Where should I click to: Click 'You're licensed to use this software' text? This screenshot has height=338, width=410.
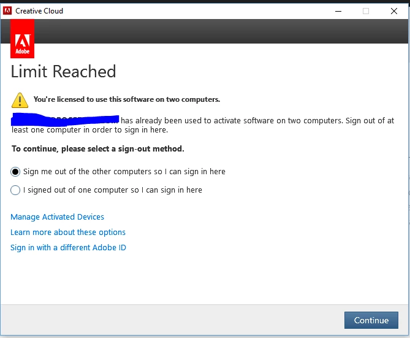(127, 99)
